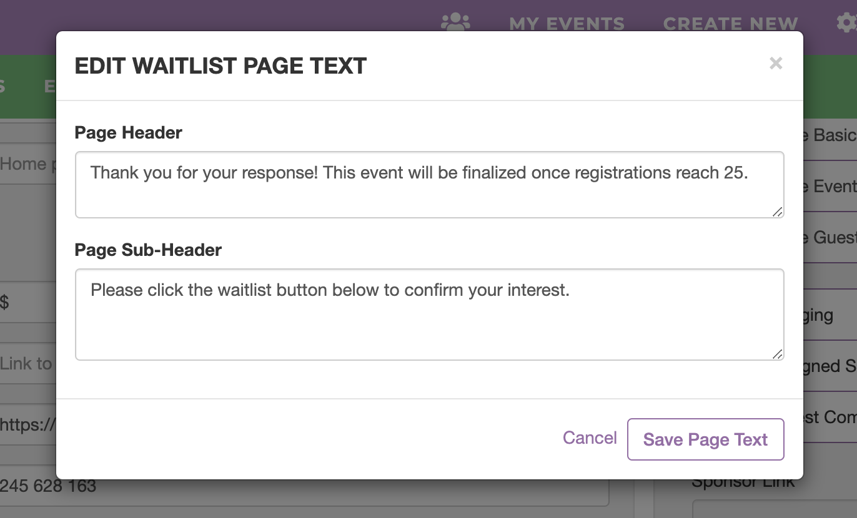Open CREATE NEW in the top navigation
857x518 pixels.
pyautogui.click(x=731, y=24)
